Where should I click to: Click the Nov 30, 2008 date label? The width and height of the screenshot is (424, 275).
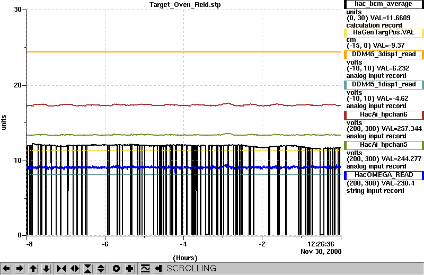pos(321,252)
